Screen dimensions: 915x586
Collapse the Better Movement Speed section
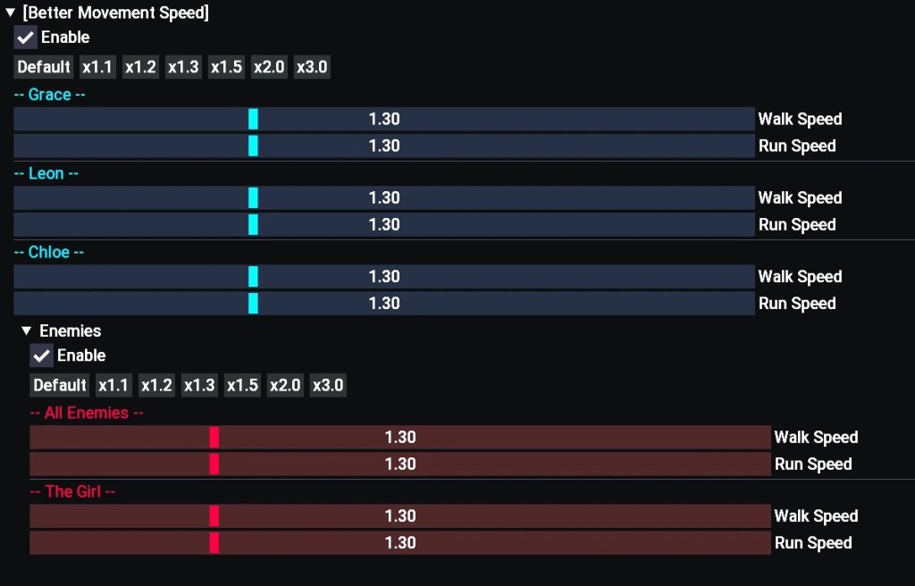(11, 13)
